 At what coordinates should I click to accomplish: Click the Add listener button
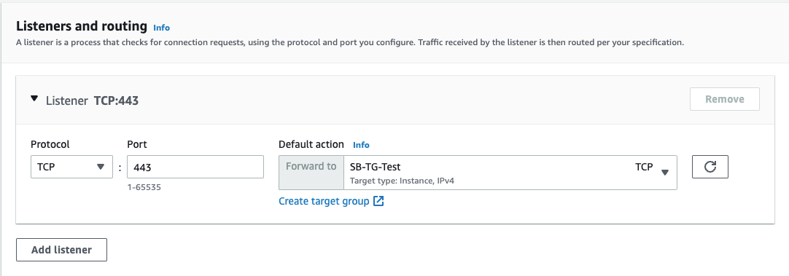[61, 250]
